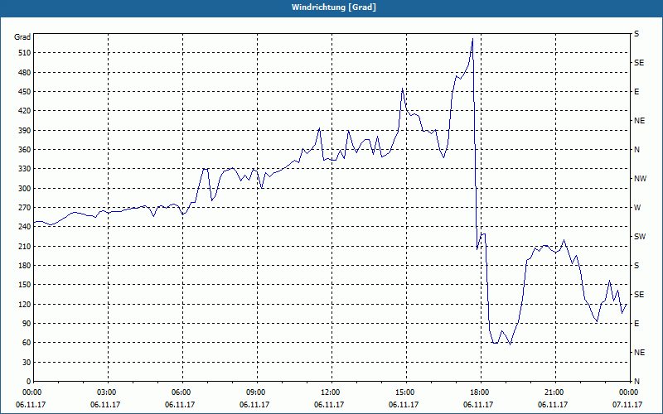Image resolution: width=663 pixels, height=414 pixels.
Task: Pick the 180 degree axis label
Action: [26, 266]
